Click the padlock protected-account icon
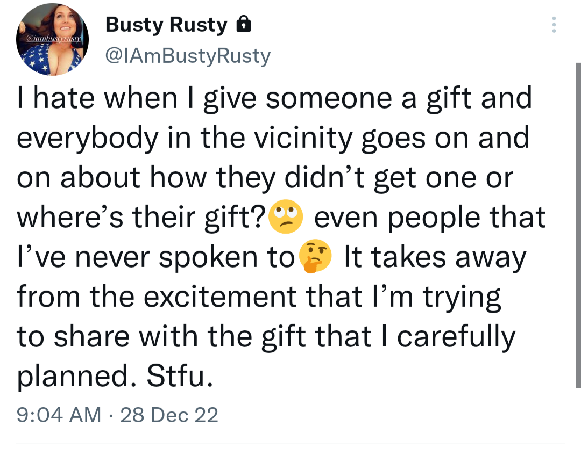 [244, 25]
